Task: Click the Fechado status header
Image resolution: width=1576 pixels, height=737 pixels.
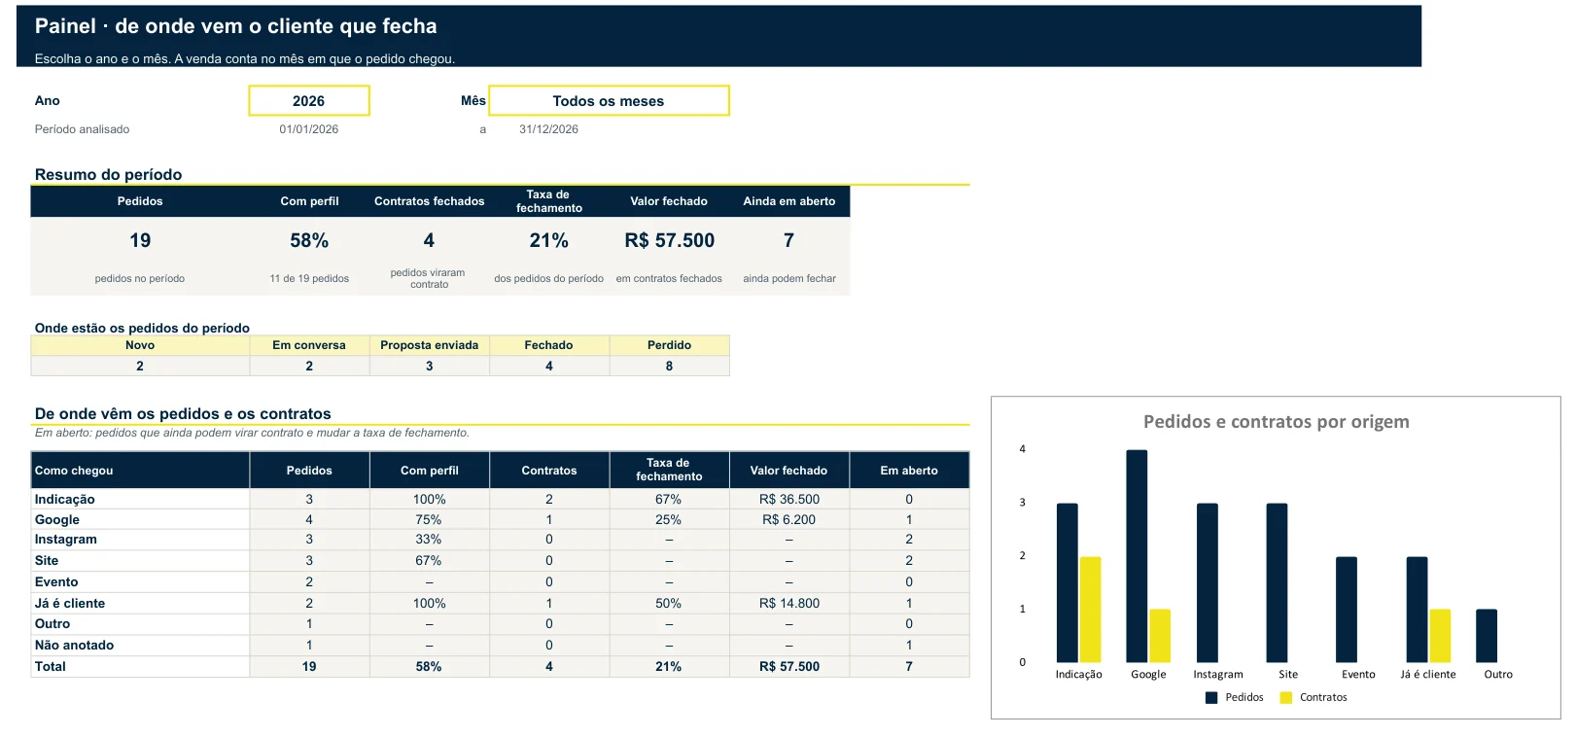Action: pyautogui.click(x=549, y=345)
